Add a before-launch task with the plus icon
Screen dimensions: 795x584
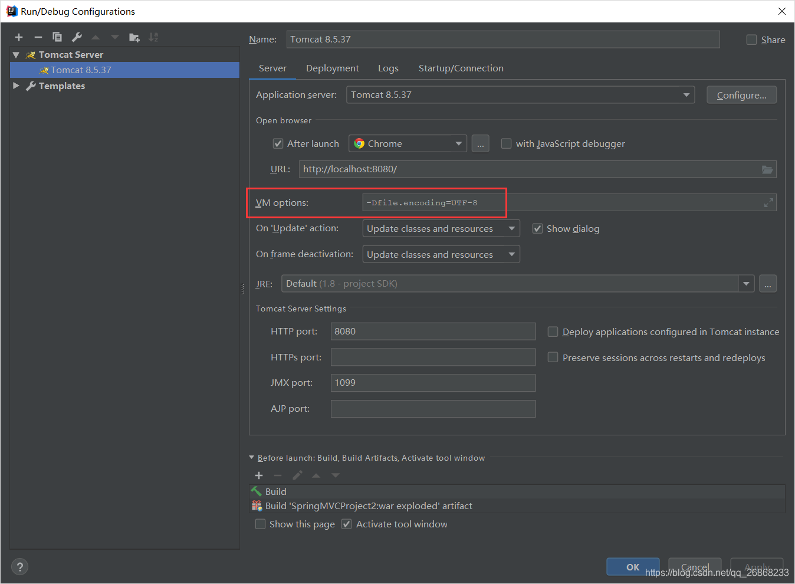click(259, 475)
